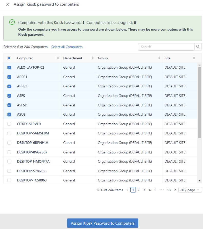Open the 20 / page dropdown
The width and height of the screenshot is (203, 229).
tap(190, 190)
